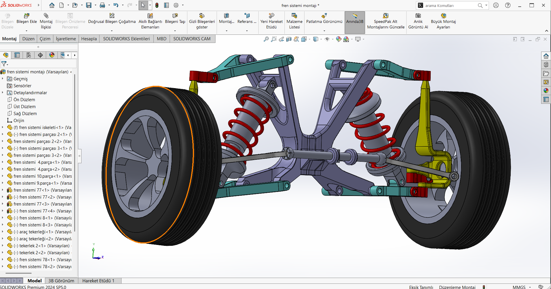
Task: Click the Rebuild traffic light icon
Action: point(157,5)
